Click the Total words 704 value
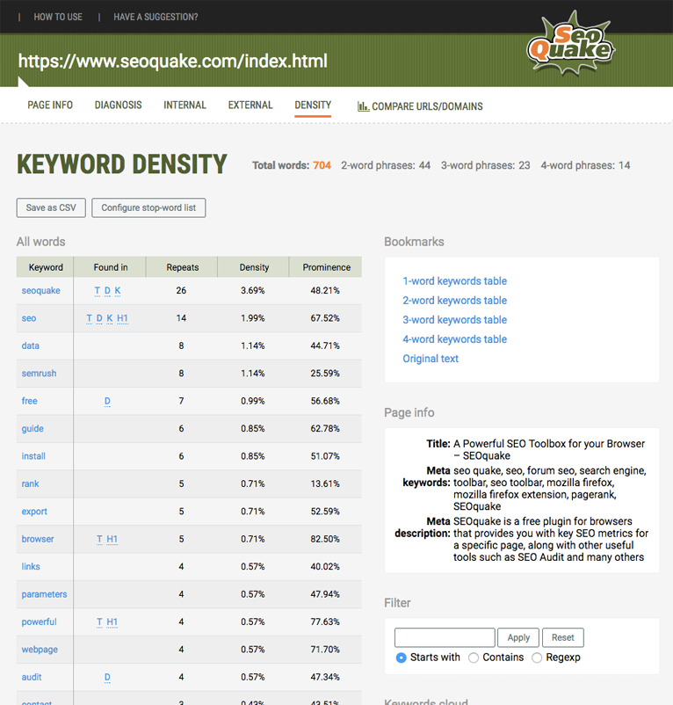This screenshot has width=673, height=705. [x=322, y=165]
